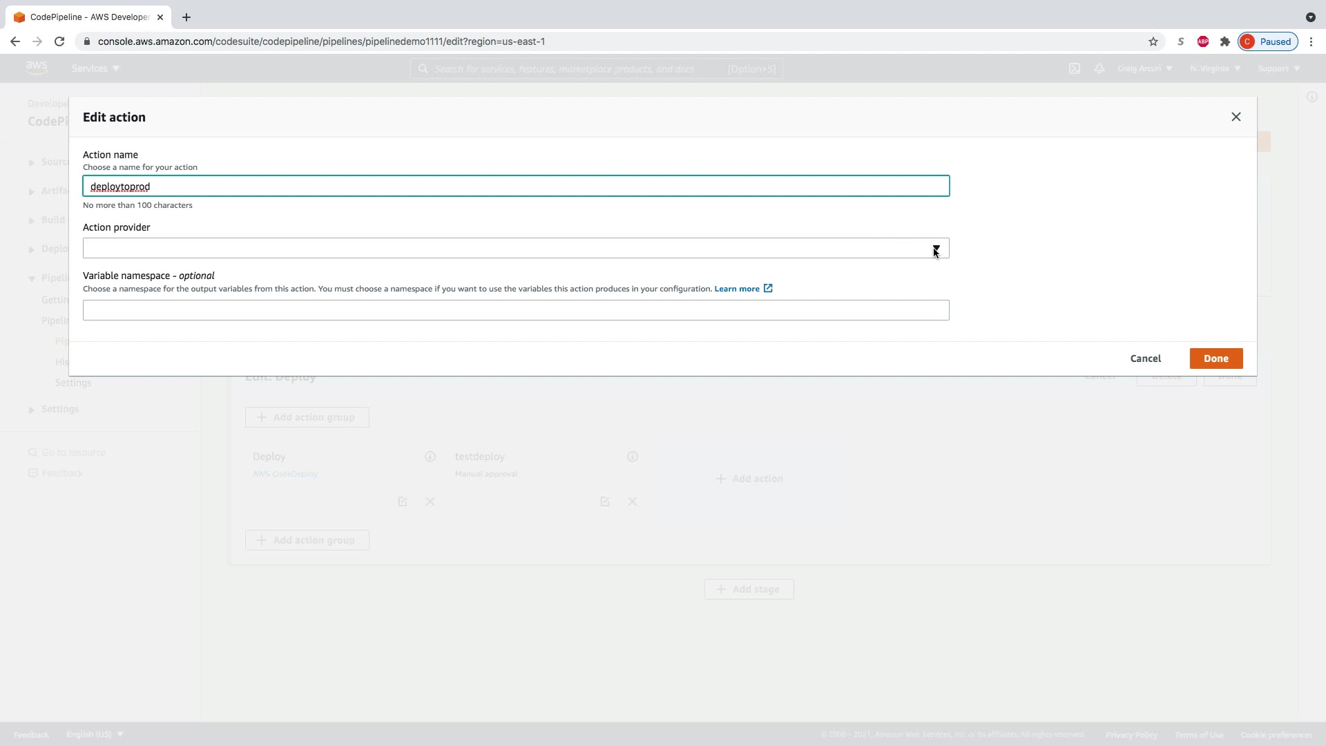Click the AdBlock Plus extension icon

click(1202, 41)
